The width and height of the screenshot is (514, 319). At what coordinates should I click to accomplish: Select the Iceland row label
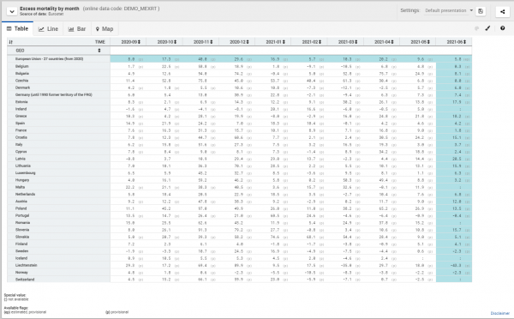point(21,258)
